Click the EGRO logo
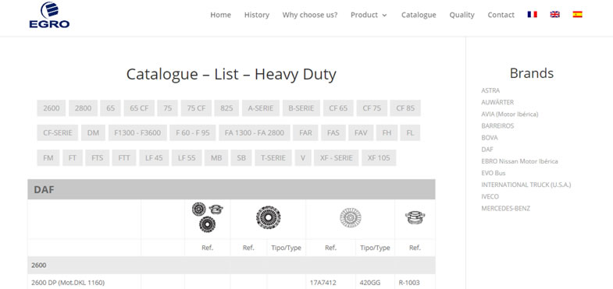The height and width of the screenshot is (289, 613). 49,15
